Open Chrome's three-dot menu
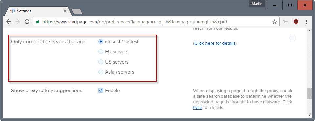 coord(306,22)
